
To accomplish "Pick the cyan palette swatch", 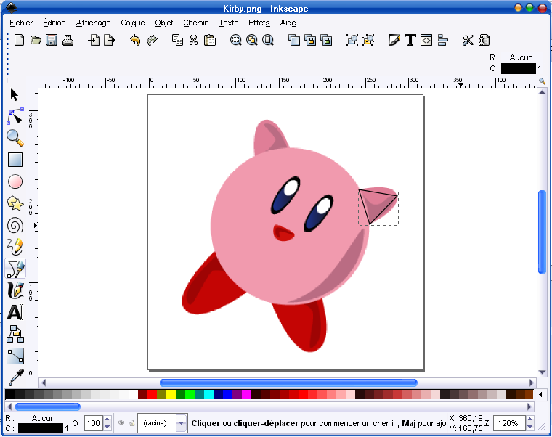I will pyautogui.click(x=208, y=394).
